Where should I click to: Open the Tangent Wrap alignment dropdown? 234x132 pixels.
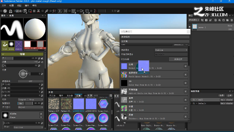point(30,99)
